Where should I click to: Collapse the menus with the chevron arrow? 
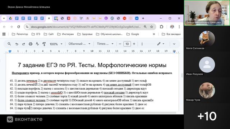(x=174, y=44)
